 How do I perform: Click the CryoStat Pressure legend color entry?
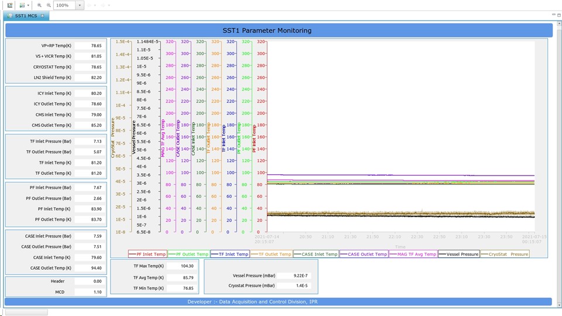click(x=505, y=254)
